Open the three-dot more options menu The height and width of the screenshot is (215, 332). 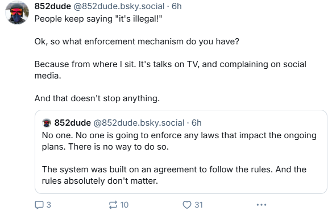[x=262, y=205]
